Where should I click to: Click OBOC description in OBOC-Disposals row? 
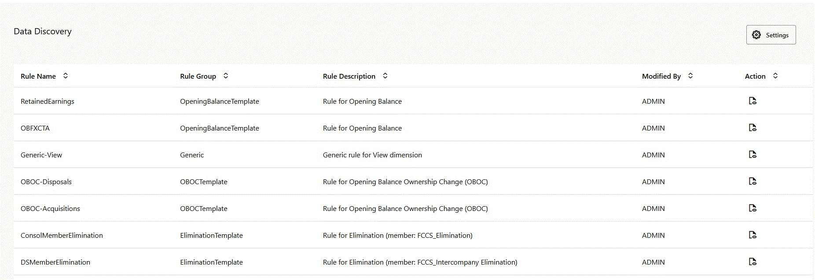pyautogui.click(x=405, y=182)
